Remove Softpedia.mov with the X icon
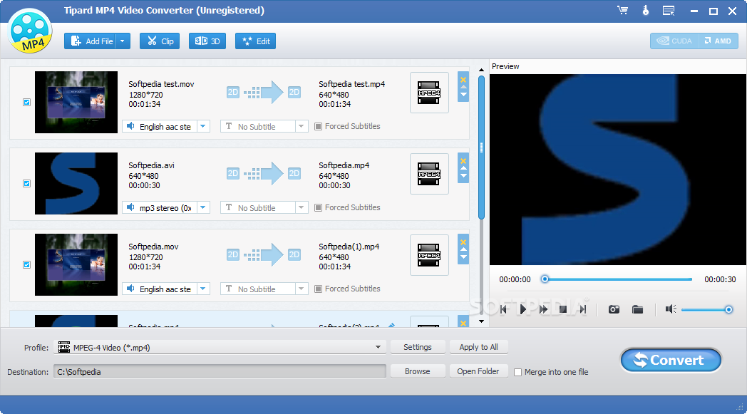Screen dimensions: 747x414 tap(463, 242)
